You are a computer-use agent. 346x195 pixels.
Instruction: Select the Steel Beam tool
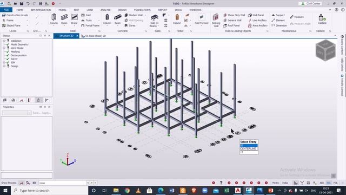click(64, 19)
